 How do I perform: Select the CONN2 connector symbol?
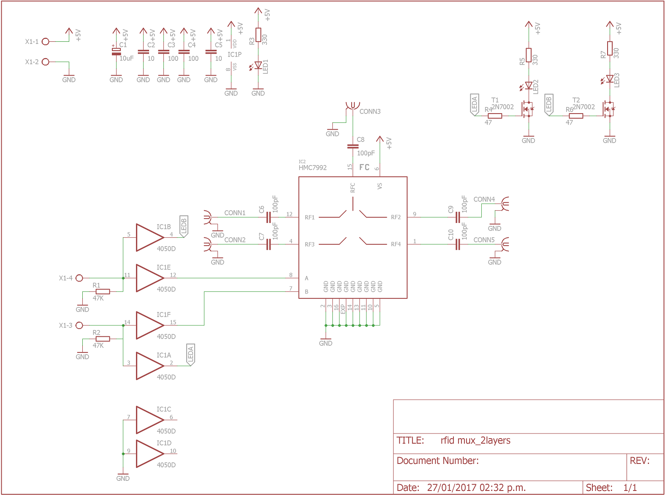207,244
